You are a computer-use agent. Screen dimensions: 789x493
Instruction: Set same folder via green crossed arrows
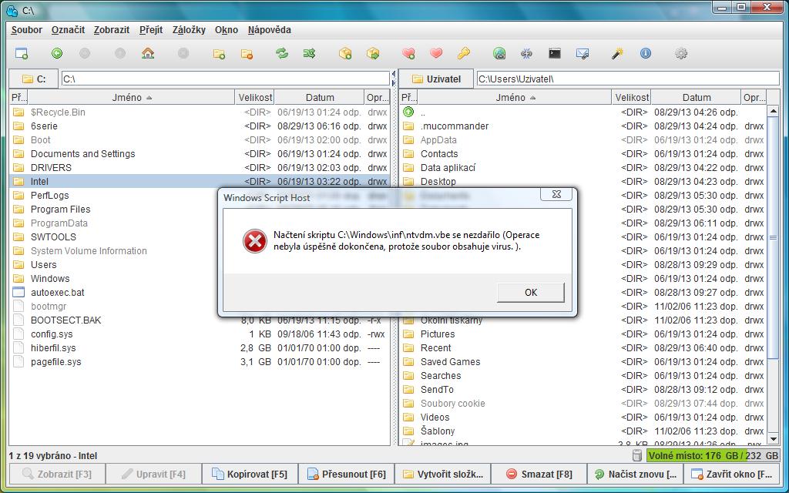click(x=309, y=53)
